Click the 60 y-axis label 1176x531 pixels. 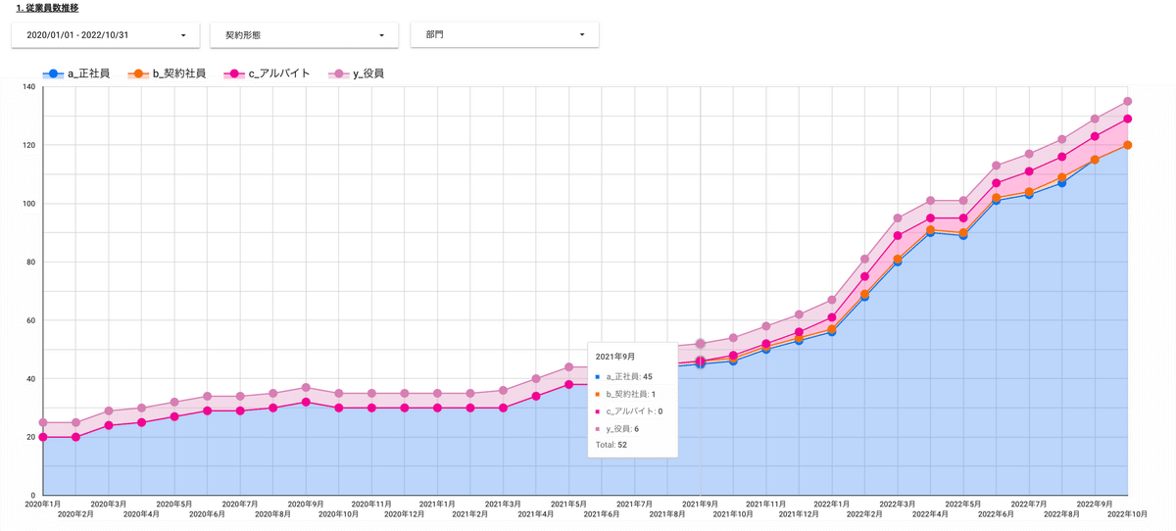[x=29, y=320]
